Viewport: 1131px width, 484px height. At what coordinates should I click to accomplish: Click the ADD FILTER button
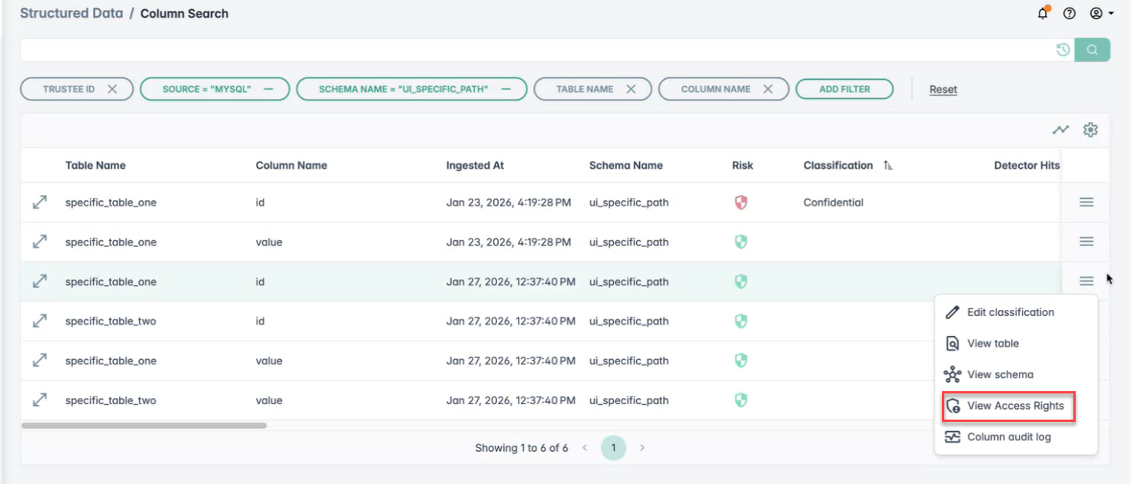point(844,89)
